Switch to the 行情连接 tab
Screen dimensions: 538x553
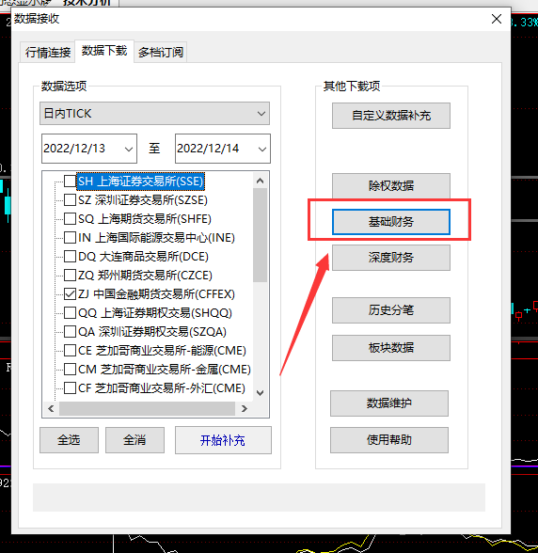pos(48,53)
